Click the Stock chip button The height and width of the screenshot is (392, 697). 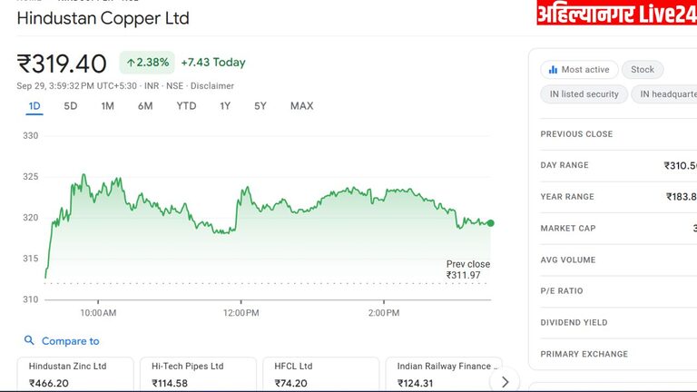(643, 70)
